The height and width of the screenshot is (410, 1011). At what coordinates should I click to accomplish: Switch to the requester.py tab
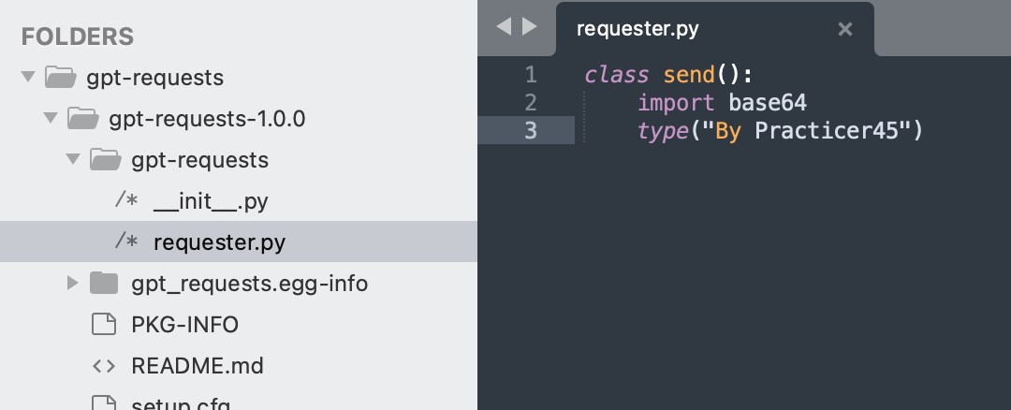pos(637,29)
